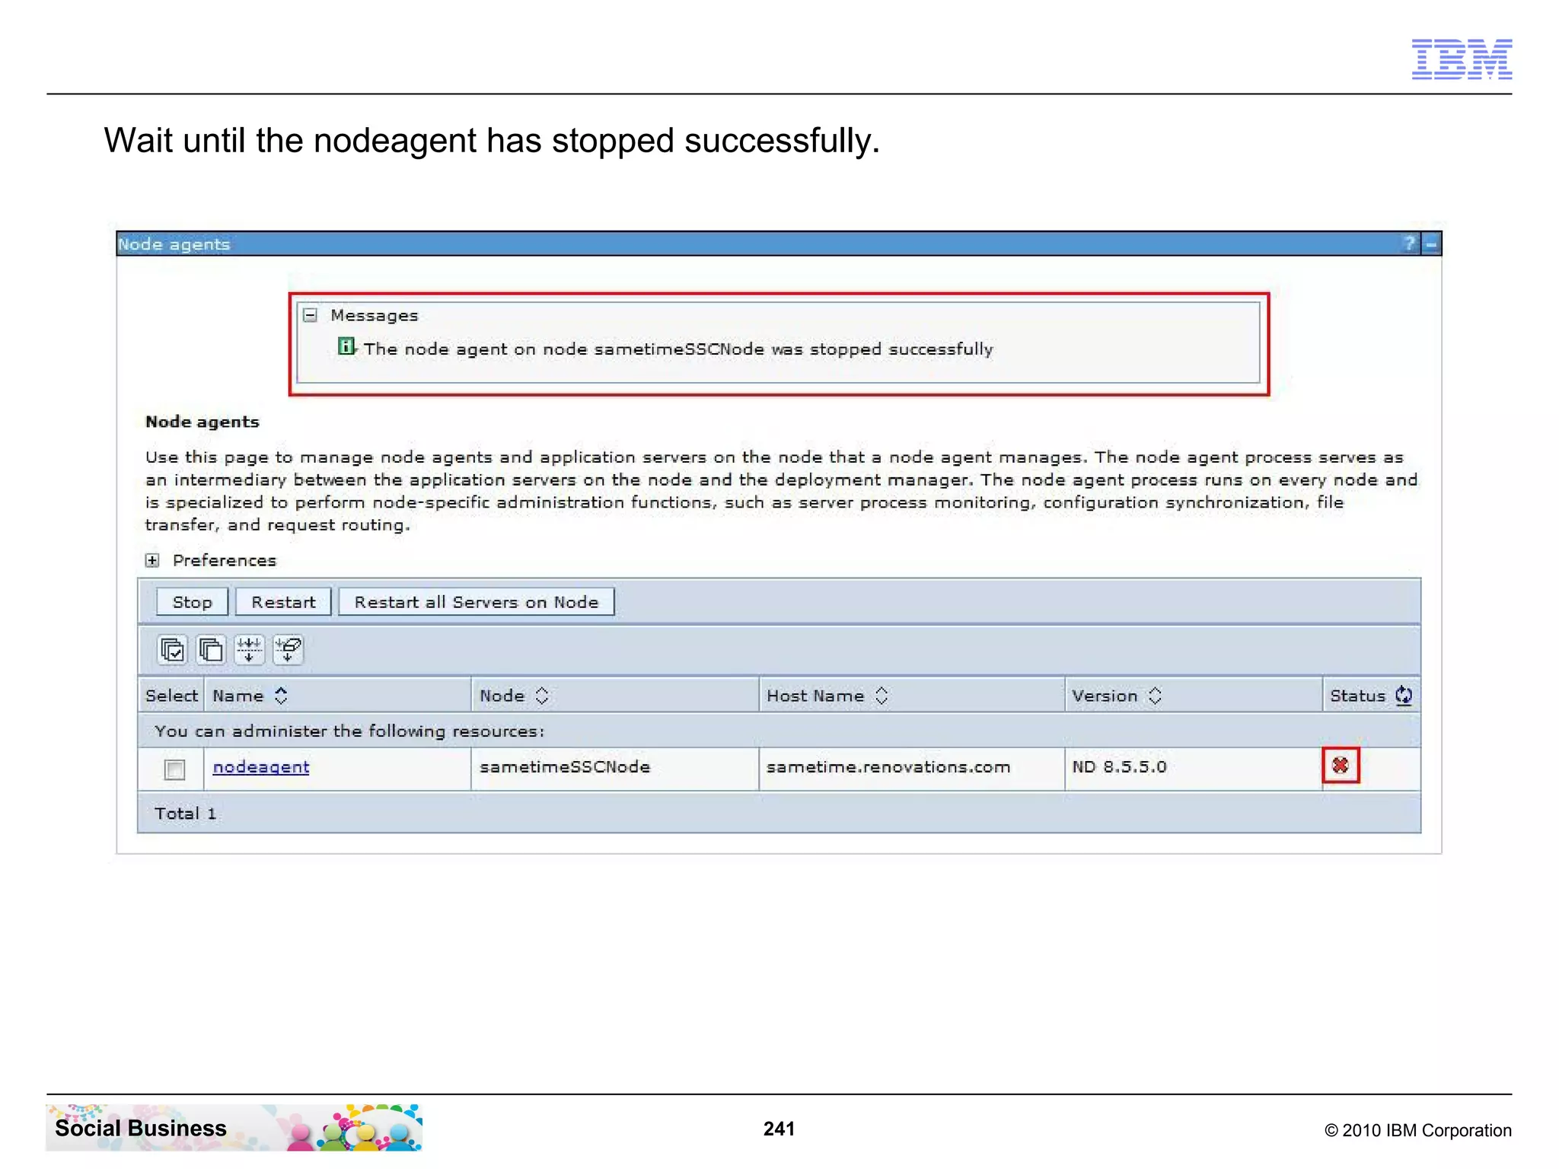Click the Status column header label
1559x1169 pixels.
click(x=1357, y=696)
